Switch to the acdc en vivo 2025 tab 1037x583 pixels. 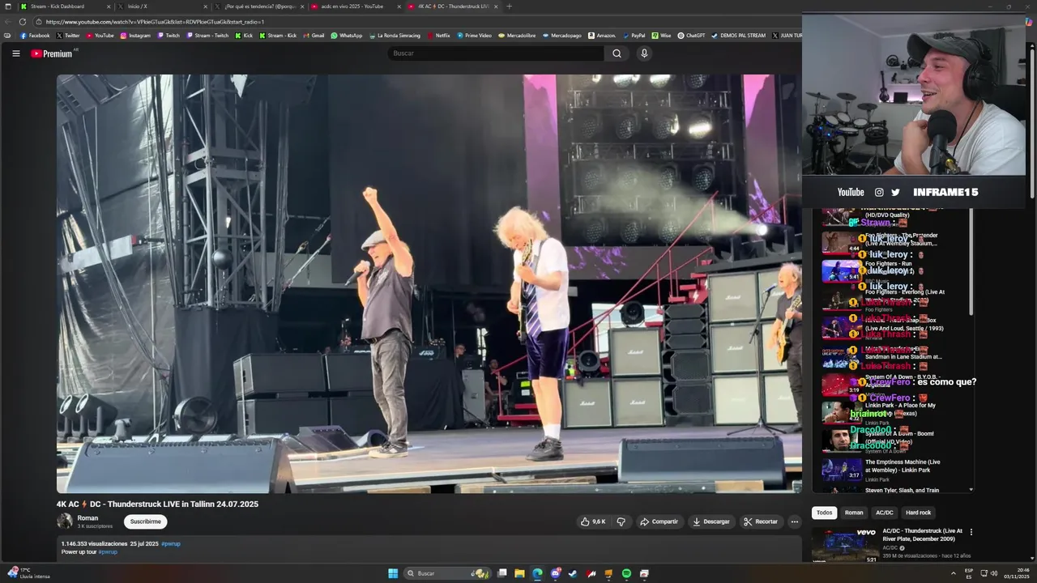coord(355,6)
